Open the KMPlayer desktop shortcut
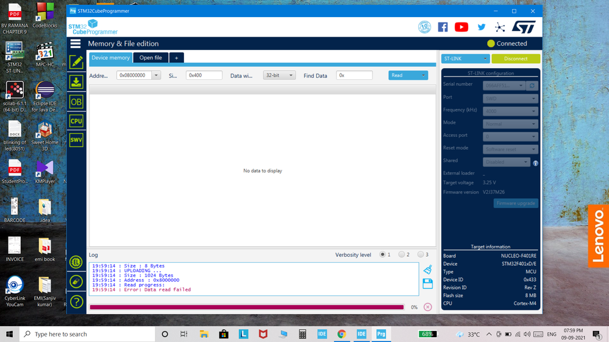609x342 pixels. click(45, 172)
